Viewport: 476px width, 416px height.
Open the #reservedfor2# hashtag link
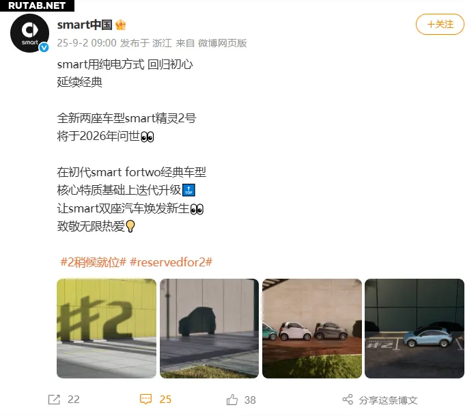(x=171, y=262)
